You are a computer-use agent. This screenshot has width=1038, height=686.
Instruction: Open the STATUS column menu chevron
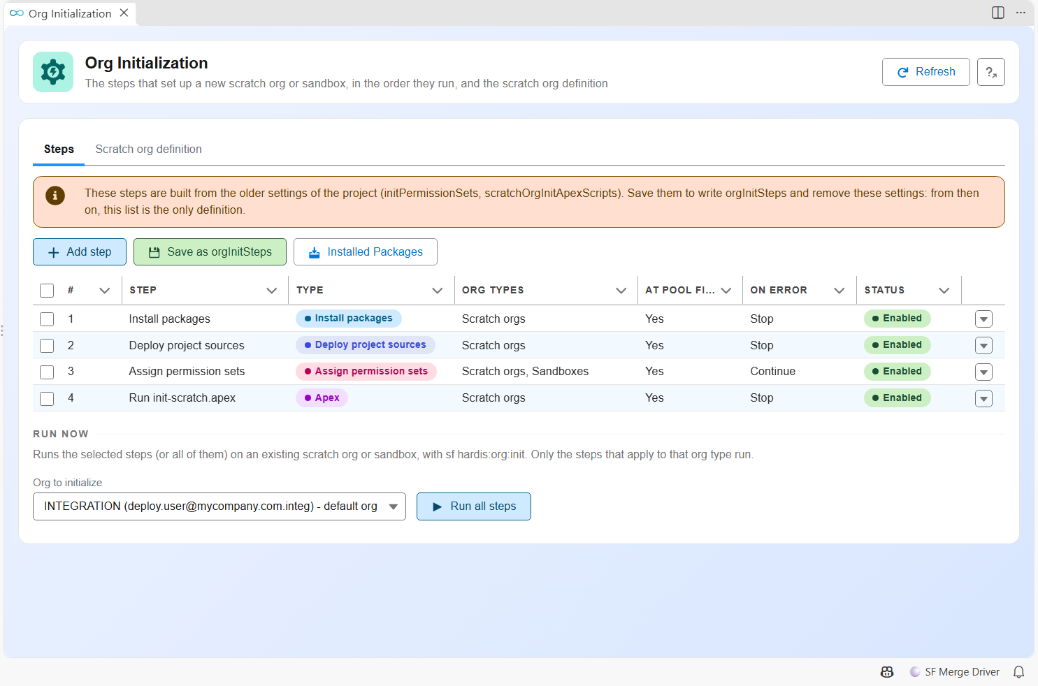pyautogui.click(x=944, y=291)
